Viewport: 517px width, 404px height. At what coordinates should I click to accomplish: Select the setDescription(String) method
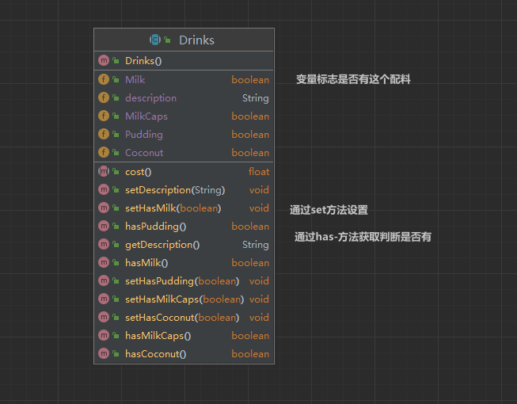175,190
